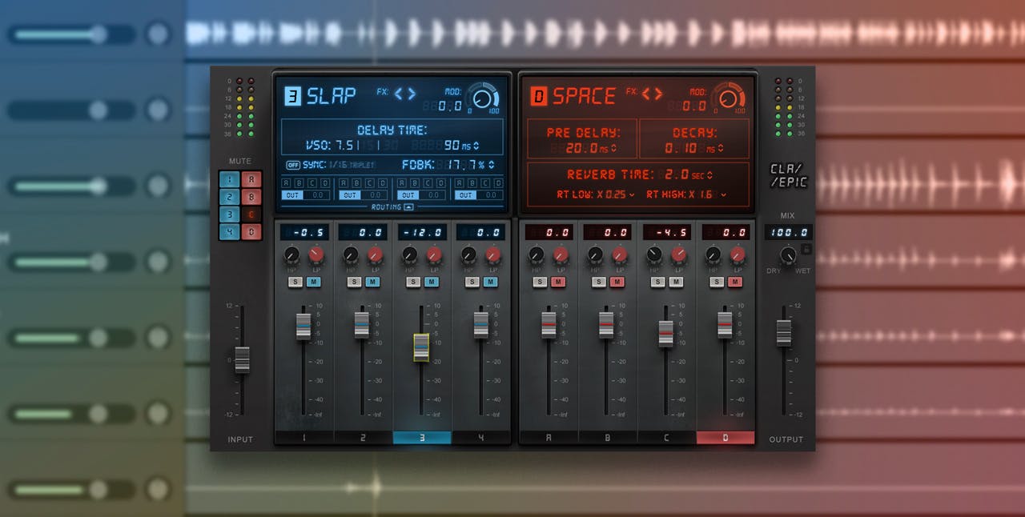Image resolution: width=1025 pixels, height=517 pixels.
Task: Click the dry/wet Mix knob
Action: tap(788, 255)
